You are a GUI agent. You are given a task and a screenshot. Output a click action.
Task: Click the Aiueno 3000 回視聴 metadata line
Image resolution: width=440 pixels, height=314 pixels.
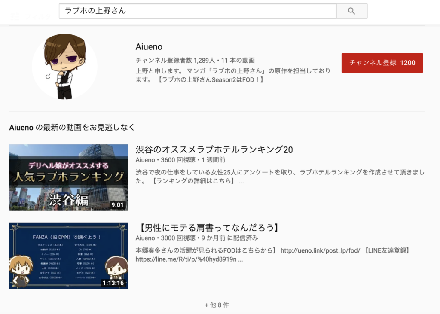[197, 238]
